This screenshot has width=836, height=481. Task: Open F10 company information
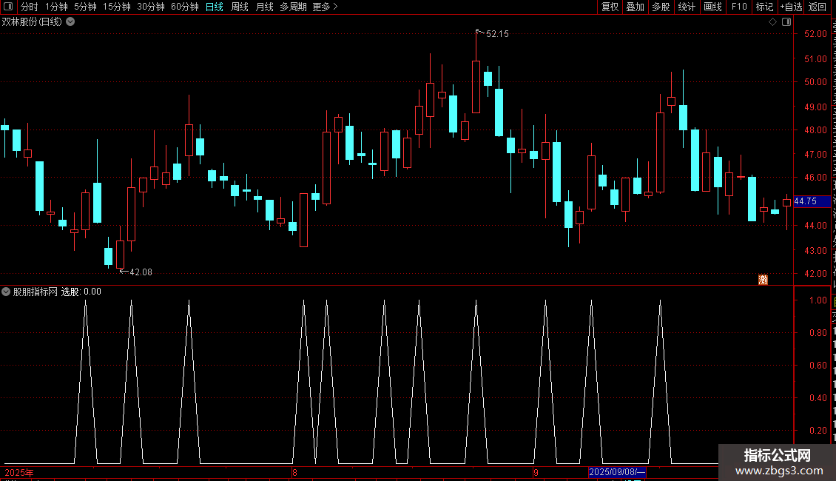pos(739,7)
